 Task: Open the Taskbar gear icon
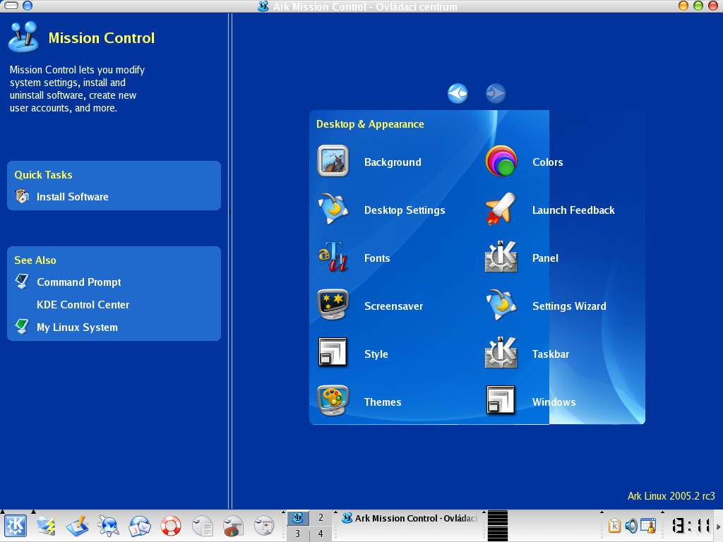(501, 353)
